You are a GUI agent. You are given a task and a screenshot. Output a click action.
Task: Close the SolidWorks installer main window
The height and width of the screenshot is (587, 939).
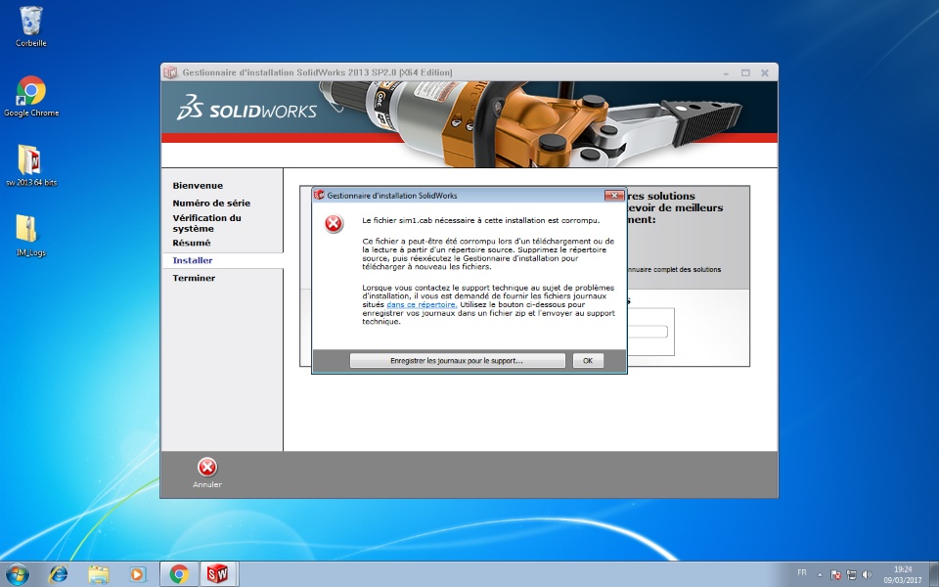pyautogui.click(x=765, y=73)
